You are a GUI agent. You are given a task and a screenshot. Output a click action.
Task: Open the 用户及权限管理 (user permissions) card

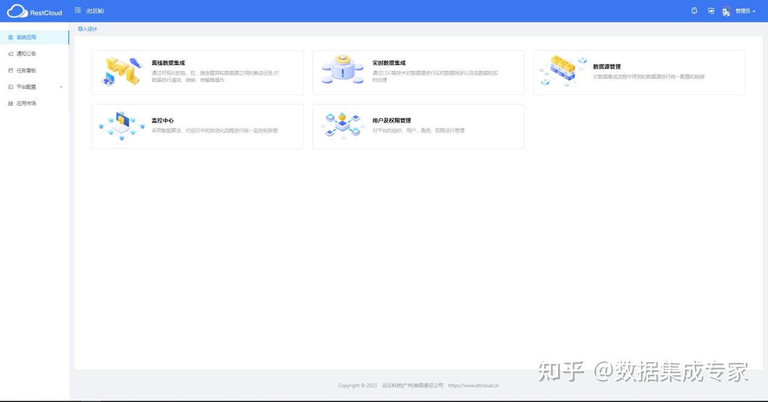(419, 126)
